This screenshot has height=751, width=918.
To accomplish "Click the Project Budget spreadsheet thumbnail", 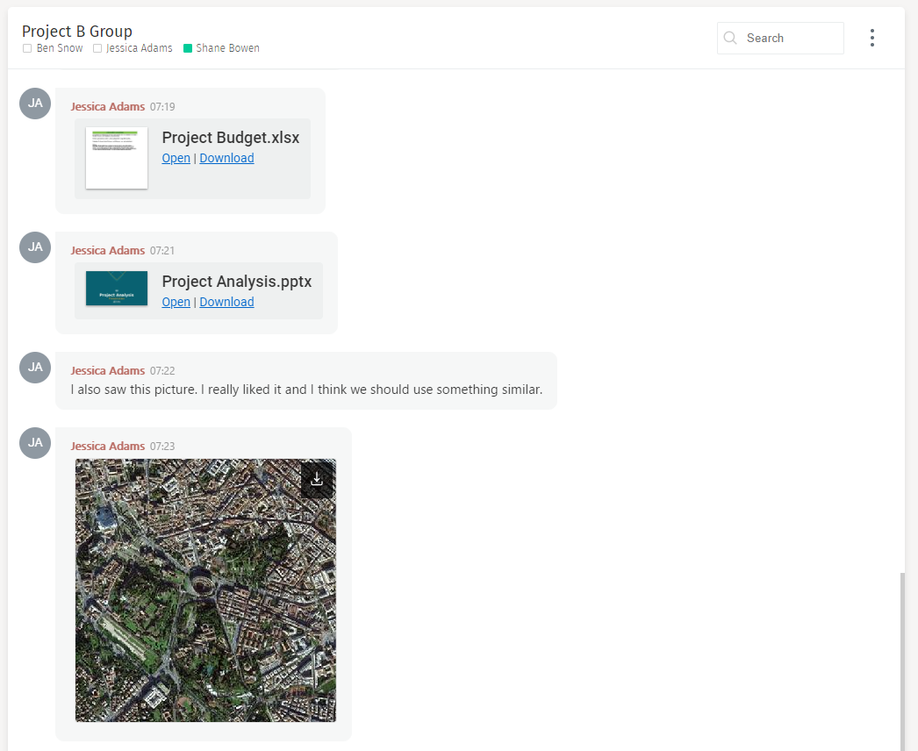I will click(117, 158).
